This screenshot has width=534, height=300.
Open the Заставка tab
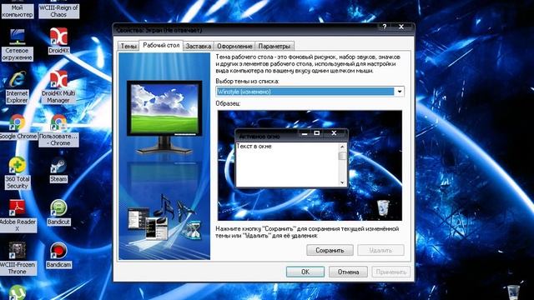click(199, 46)
